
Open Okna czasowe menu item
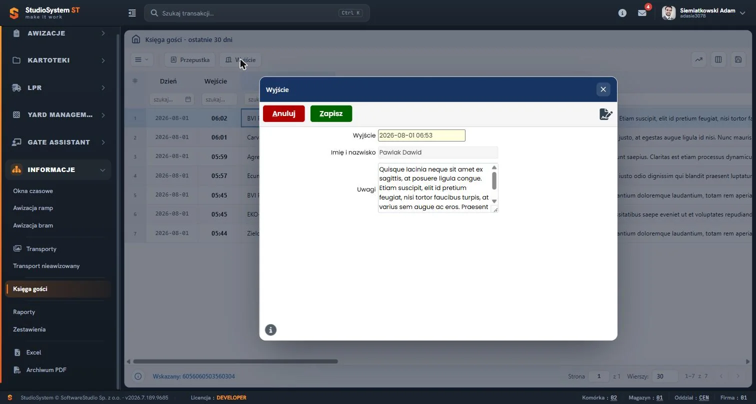(x=33, y=191)
